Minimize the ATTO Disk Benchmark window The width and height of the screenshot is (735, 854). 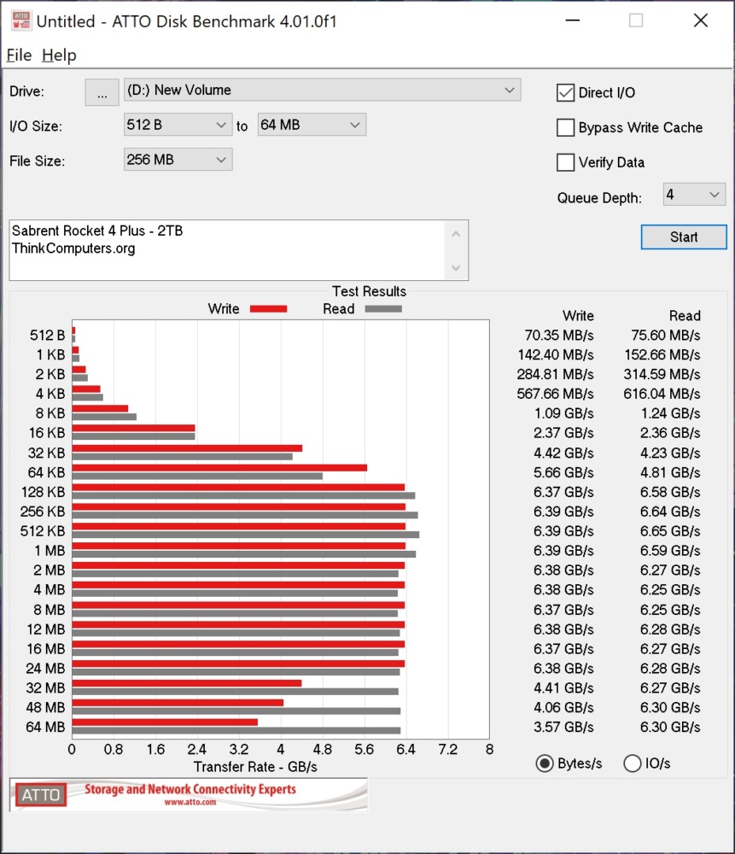[572, 20]
